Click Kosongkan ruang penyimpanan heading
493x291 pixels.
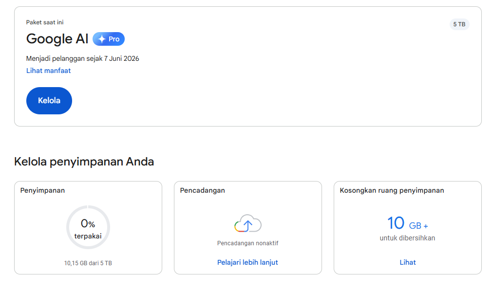tap(392, 191)
